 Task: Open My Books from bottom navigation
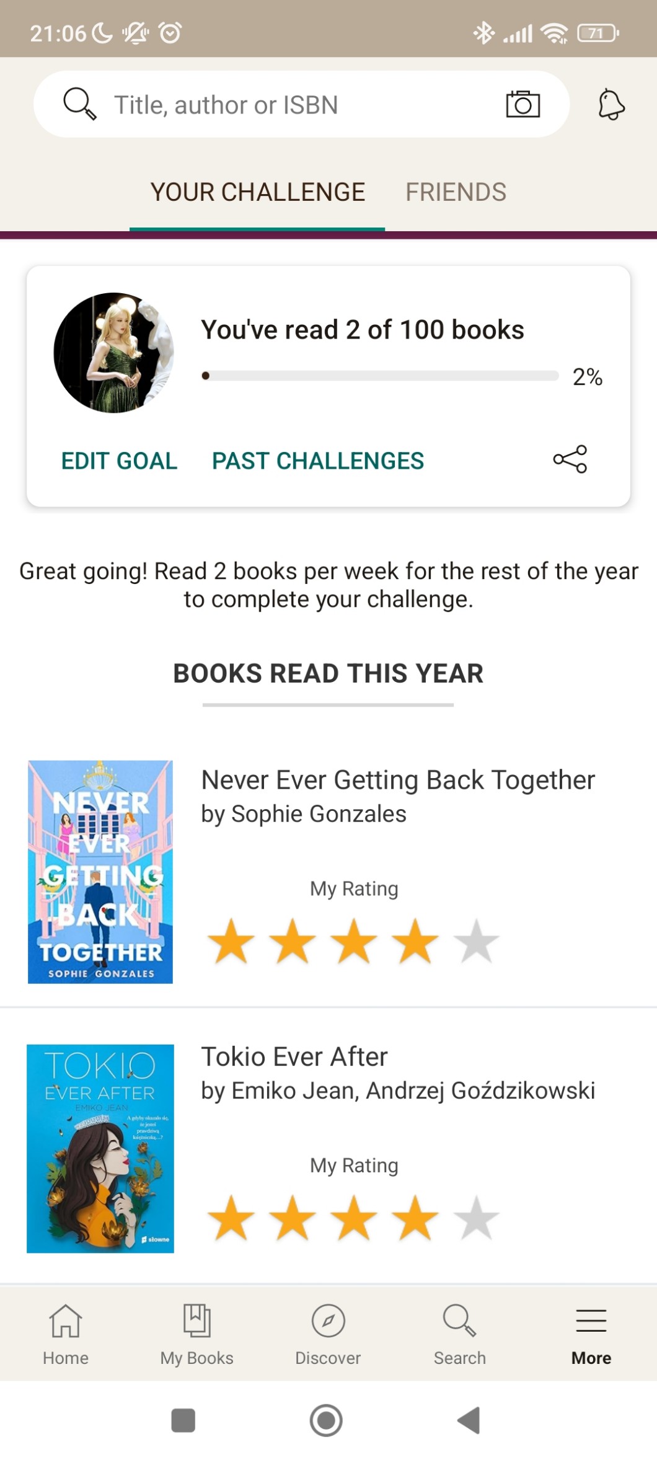196,1333
